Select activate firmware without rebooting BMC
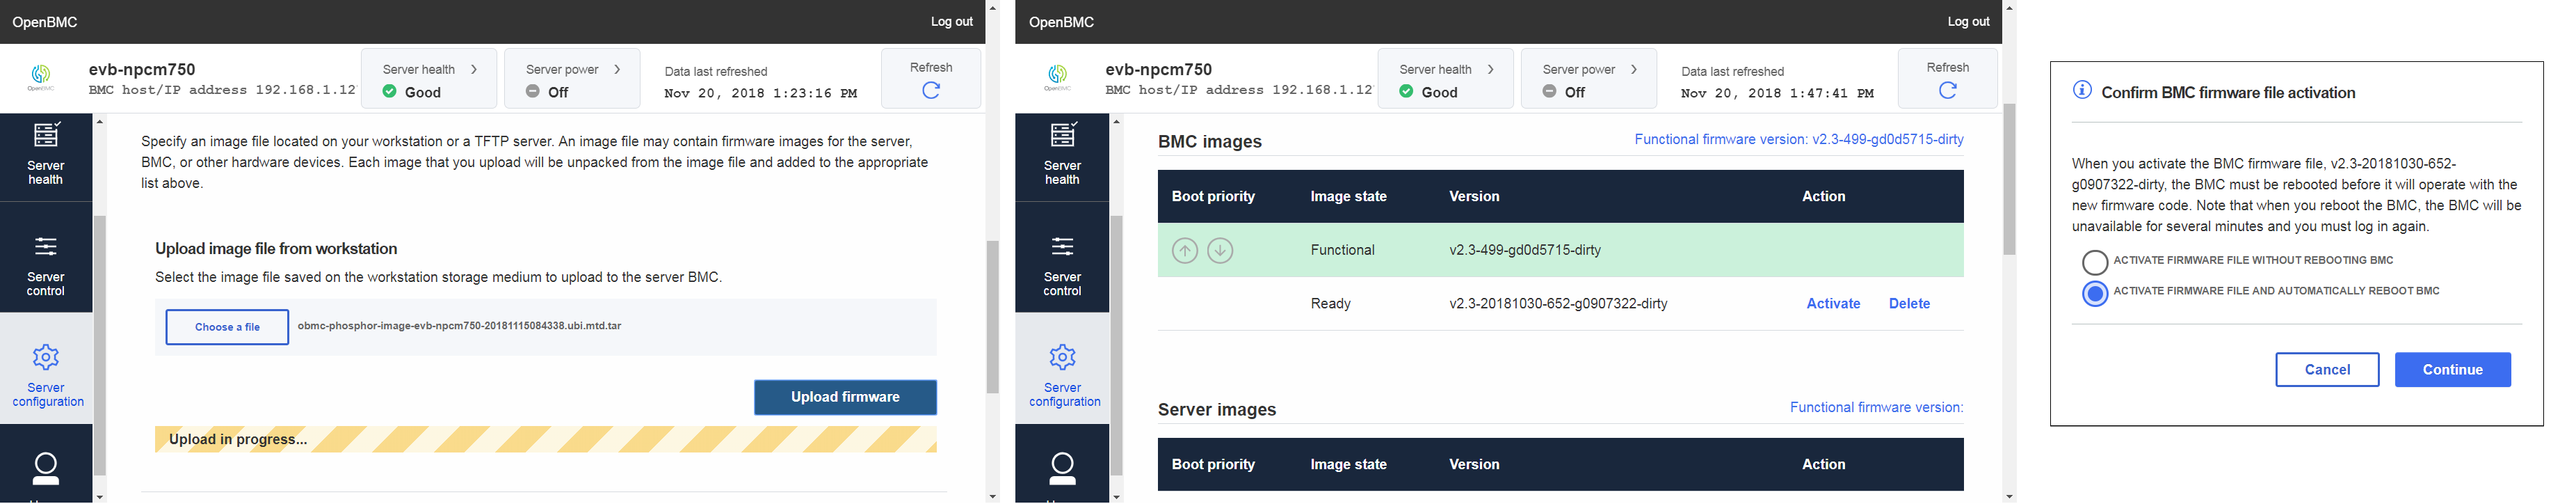This screenshot has width=2576, height=504. point(2094,262)
